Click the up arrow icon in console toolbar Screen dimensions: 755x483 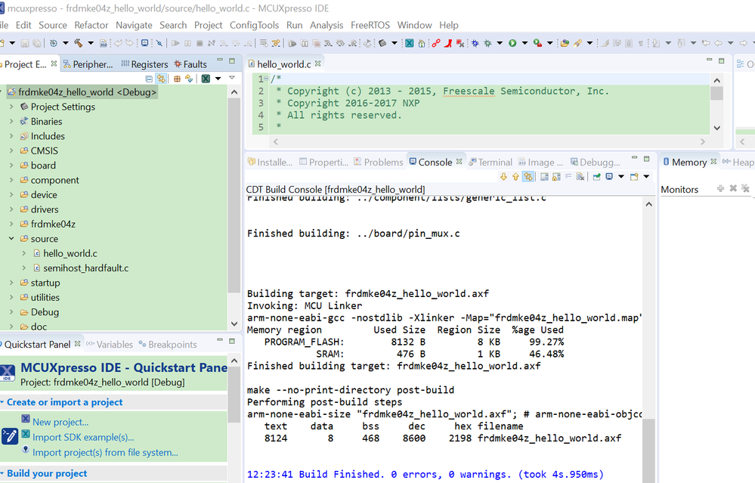(515, 177)
